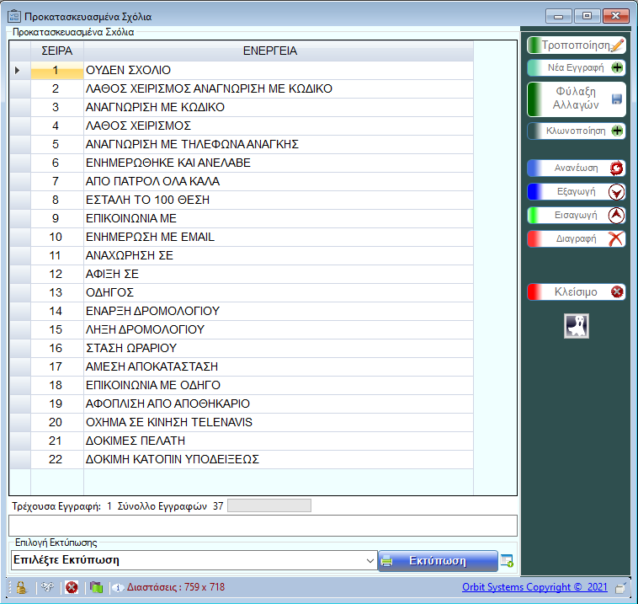638x604 pixels.
Task: Click the Κλωνοποίηση clone button
Action: tap(577, 131)
